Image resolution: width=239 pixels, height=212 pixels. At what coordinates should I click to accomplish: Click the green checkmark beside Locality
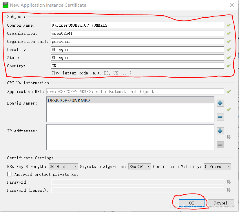[x=229, y=50]
